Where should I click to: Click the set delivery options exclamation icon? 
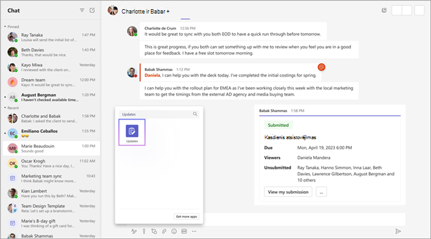[x=144, y=231]
